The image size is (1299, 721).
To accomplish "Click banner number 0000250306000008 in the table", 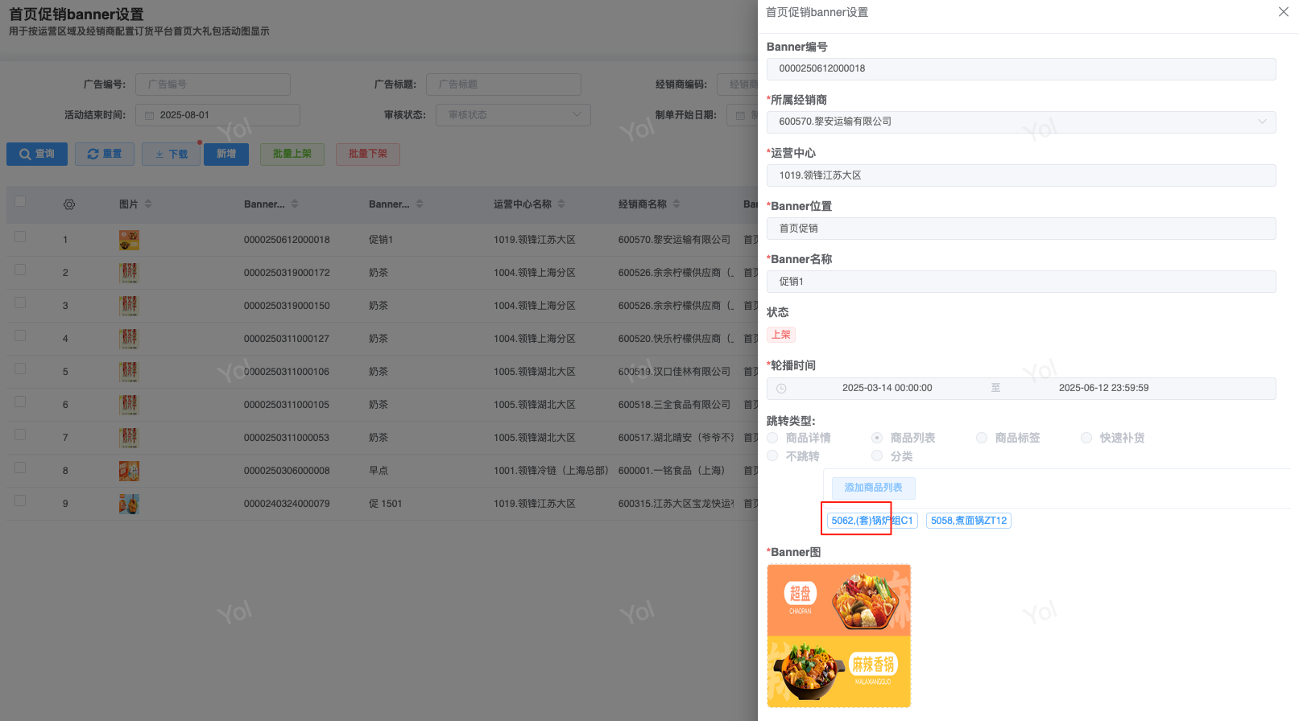I will [x=287, y=471].
